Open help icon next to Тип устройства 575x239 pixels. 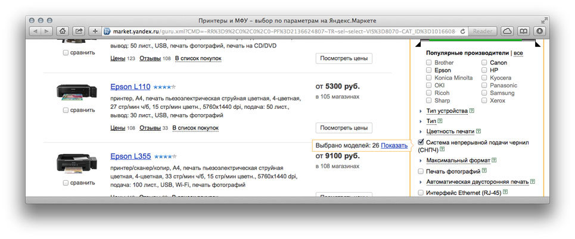coord(471,111)
